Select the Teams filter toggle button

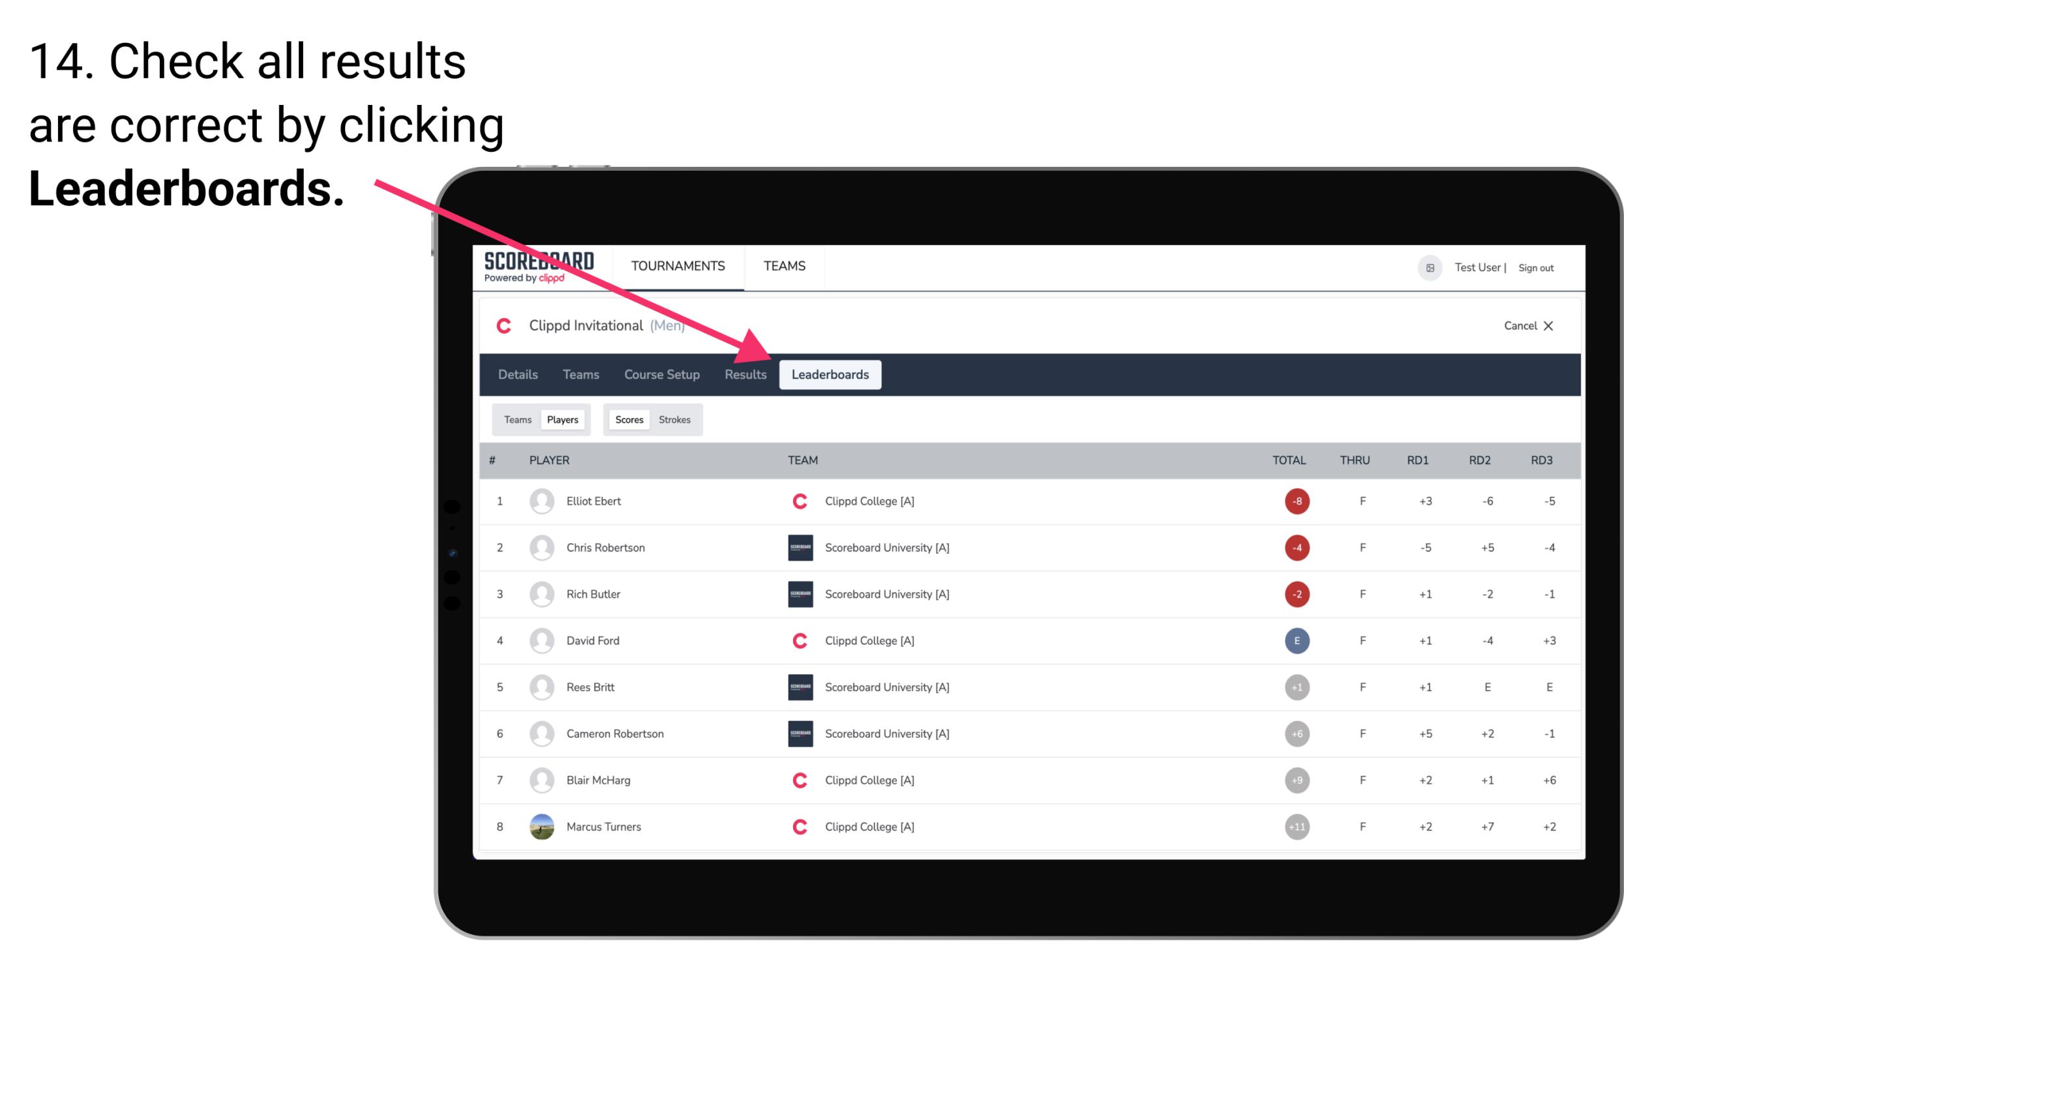(x=516, y=419)
